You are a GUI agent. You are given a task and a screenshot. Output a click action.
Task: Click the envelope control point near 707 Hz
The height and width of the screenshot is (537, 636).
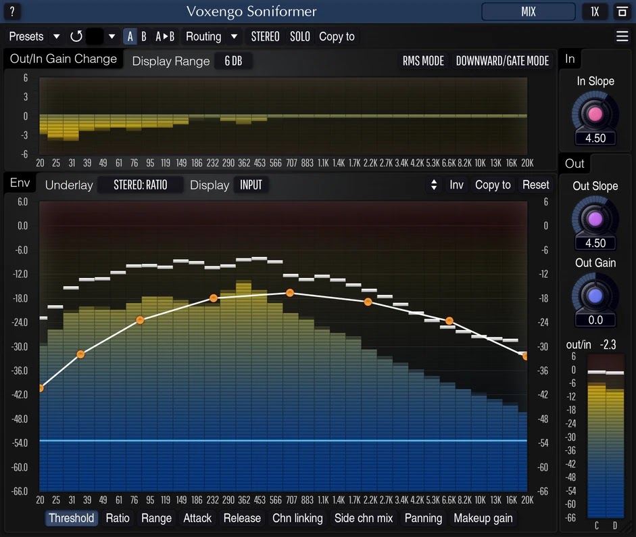[289, 293]
